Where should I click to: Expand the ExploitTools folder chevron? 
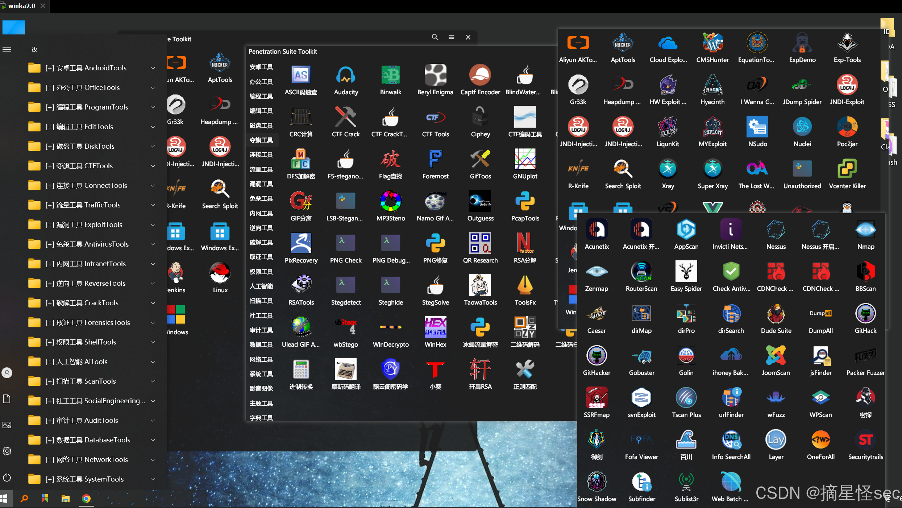point(153,225)
